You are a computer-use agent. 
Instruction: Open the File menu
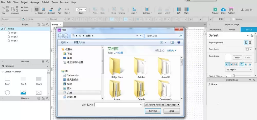(3, 2)
